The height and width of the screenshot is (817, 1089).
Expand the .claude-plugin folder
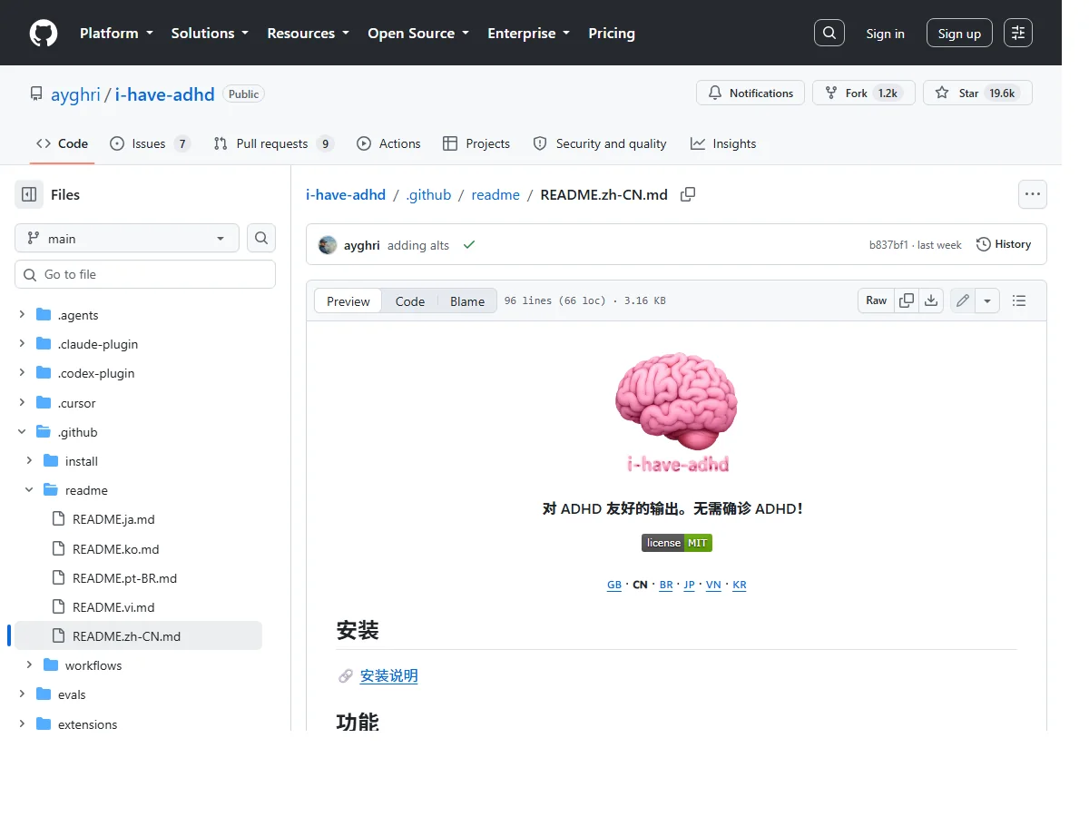(22, 344)
